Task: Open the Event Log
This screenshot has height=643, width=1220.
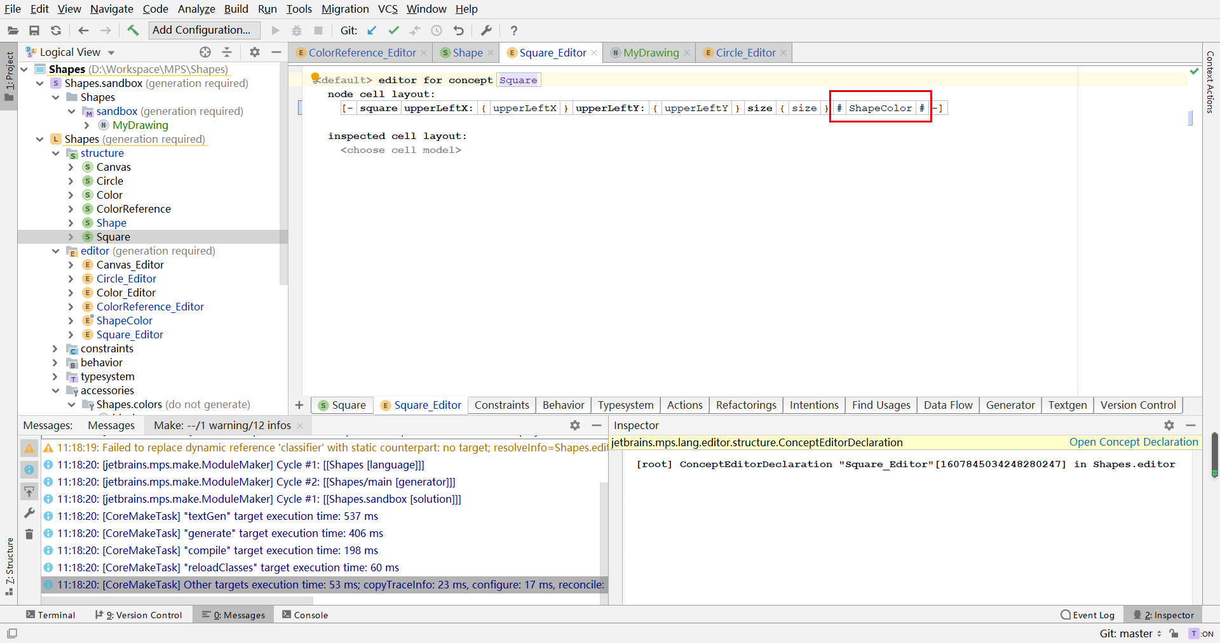Action: coord(1087,614)
